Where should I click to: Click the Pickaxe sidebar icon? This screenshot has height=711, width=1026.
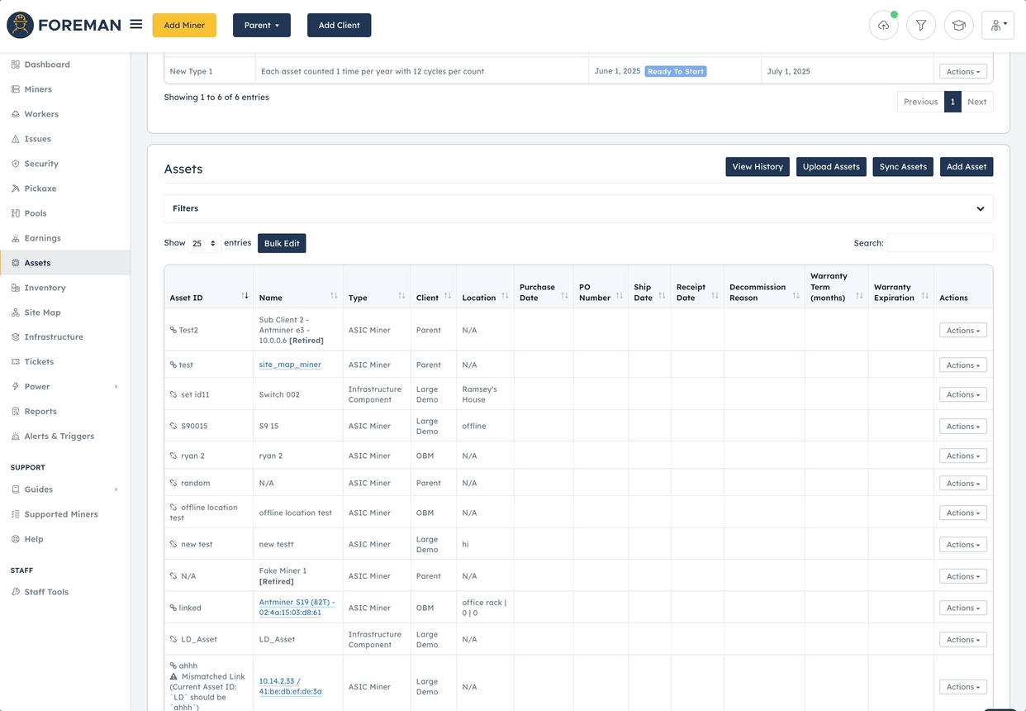click(x=16, y=188)
